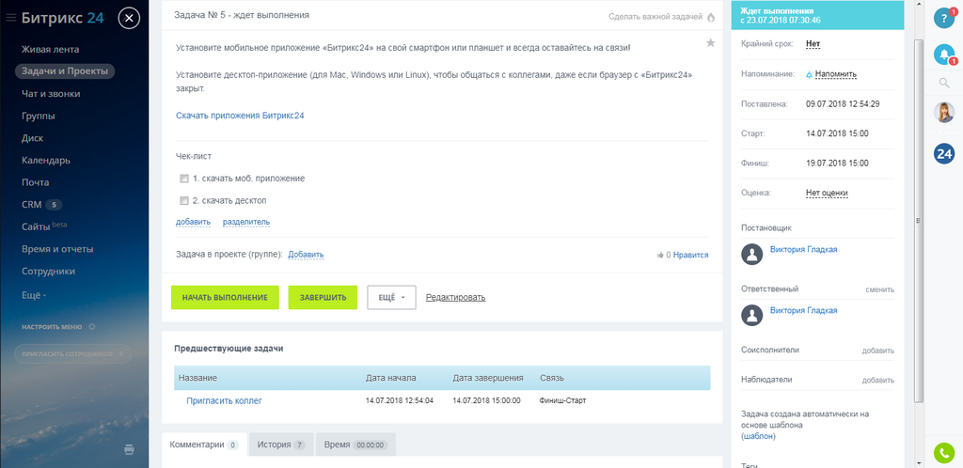Click the thumbs-up like icon
963x468 pixels.
coord(660,255)
